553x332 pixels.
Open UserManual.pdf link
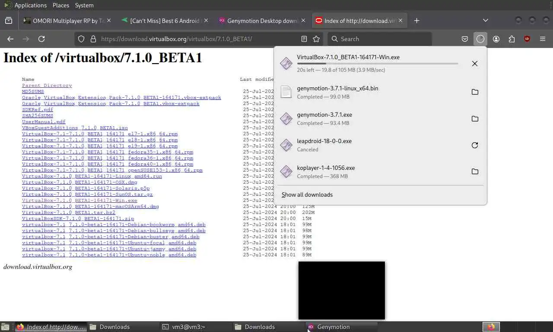[x=44, y=122]
